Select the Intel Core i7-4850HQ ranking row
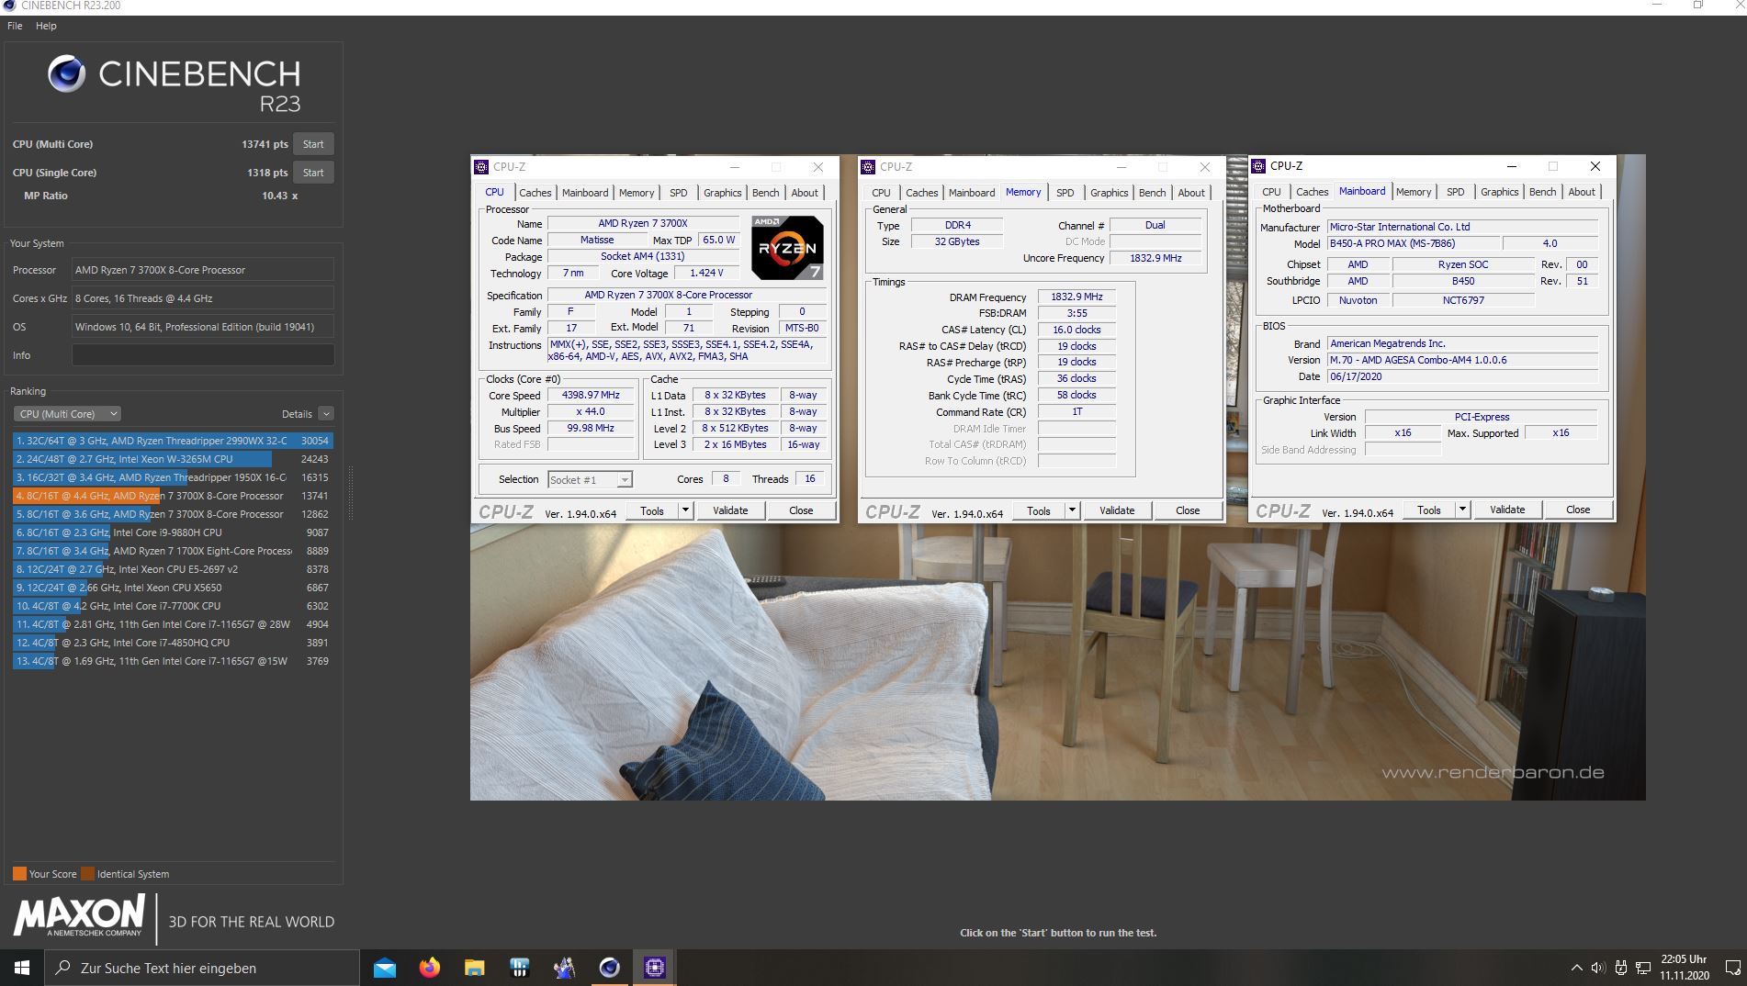This screenshot has height=986, width=1747. (173, 643)
